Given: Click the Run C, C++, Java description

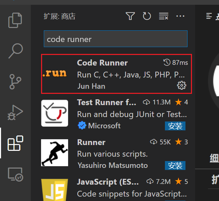Looking at the screenshot, I should coord(131,75).
